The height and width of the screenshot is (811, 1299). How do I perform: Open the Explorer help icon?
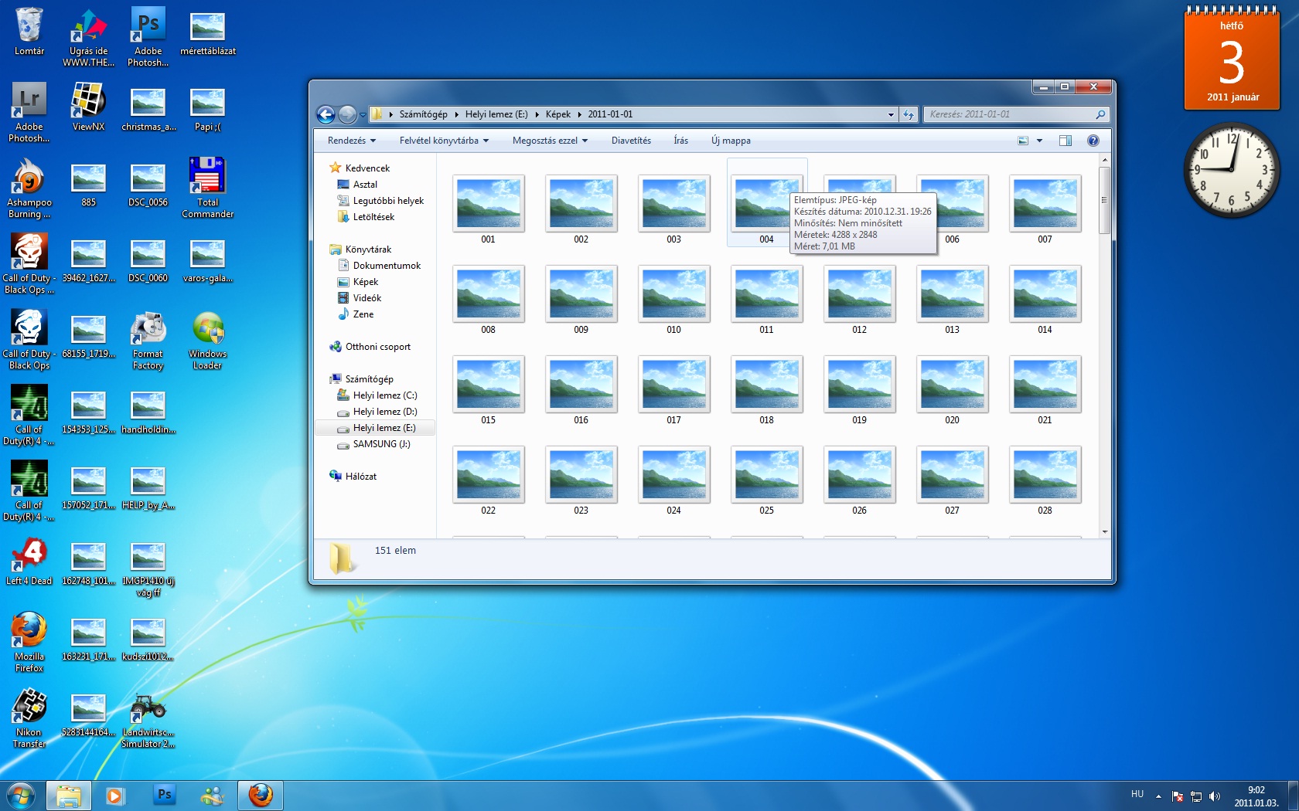coord(1093,141)
